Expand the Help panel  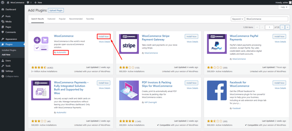pos(284,7)
